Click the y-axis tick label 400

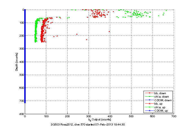click(22, 62)
